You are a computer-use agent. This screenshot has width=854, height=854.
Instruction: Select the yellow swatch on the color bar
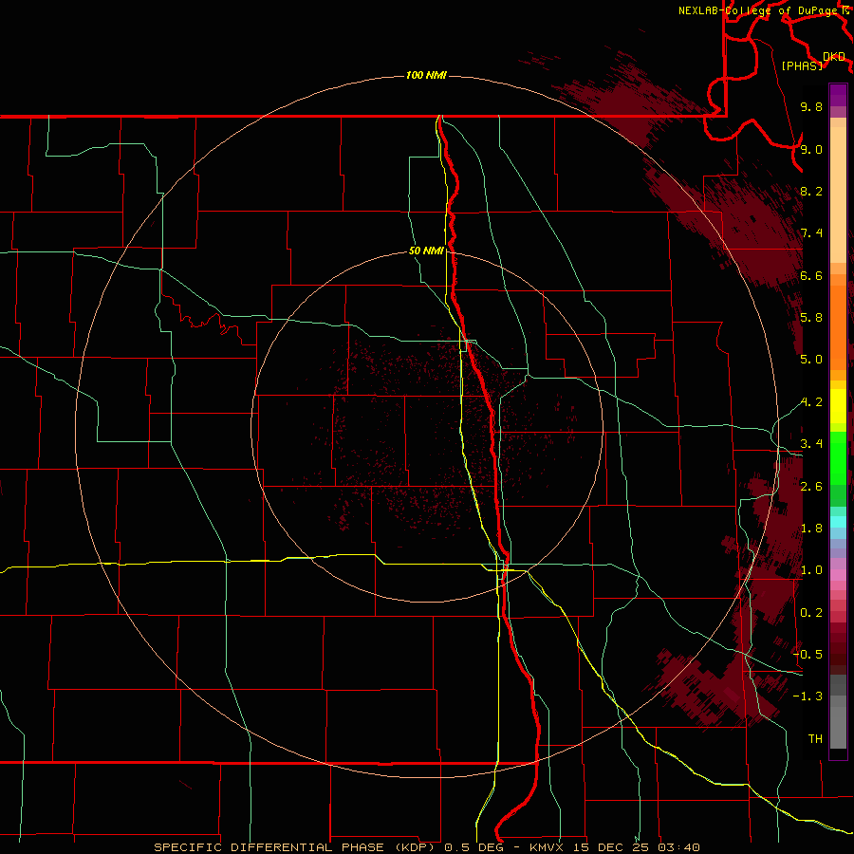click(x=838, y=406)
